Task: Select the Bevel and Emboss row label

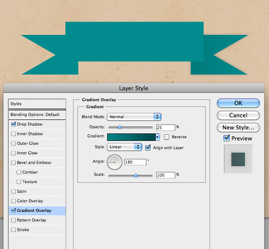Action: pyautogui.click(x=34, y=163)
